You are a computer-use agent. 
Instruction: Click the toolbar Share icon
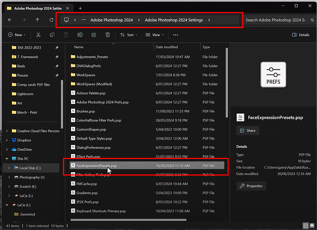click(x=94, y=35)
